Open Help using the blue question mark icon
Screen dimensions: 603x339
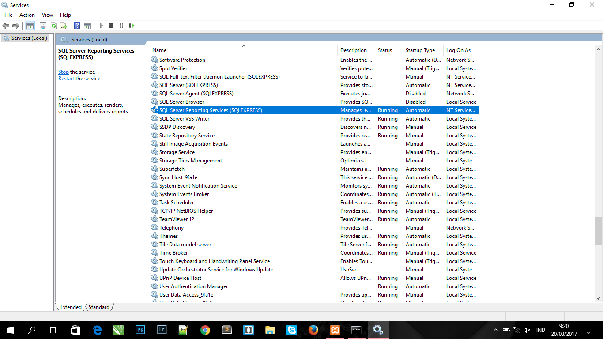pyautogui.click(x=77, y=26)
